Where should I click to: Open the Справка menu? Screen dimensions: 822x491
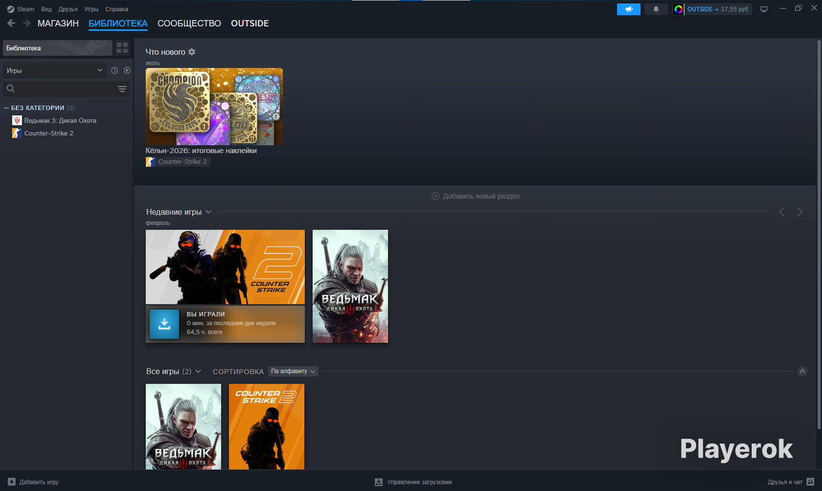116,9
